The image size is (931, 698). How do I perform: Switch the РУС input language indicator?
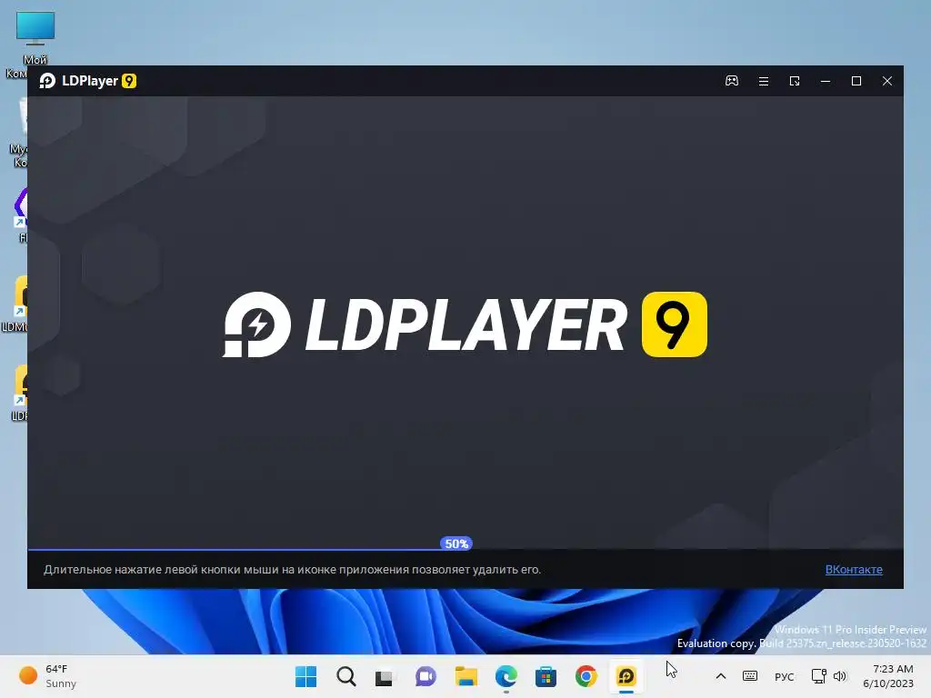click(x=785, y=676)
